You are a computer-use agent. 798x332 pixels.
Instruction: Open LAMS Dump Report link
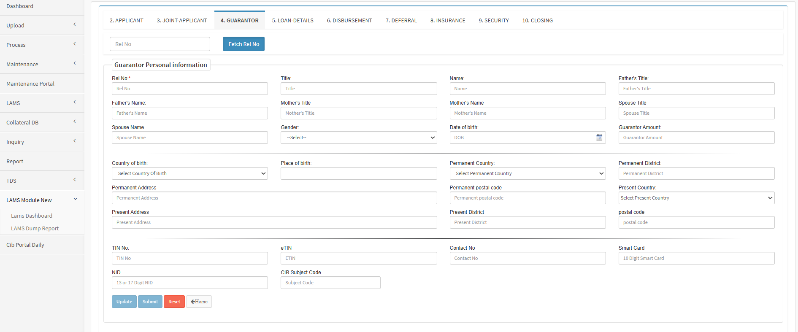35,228
